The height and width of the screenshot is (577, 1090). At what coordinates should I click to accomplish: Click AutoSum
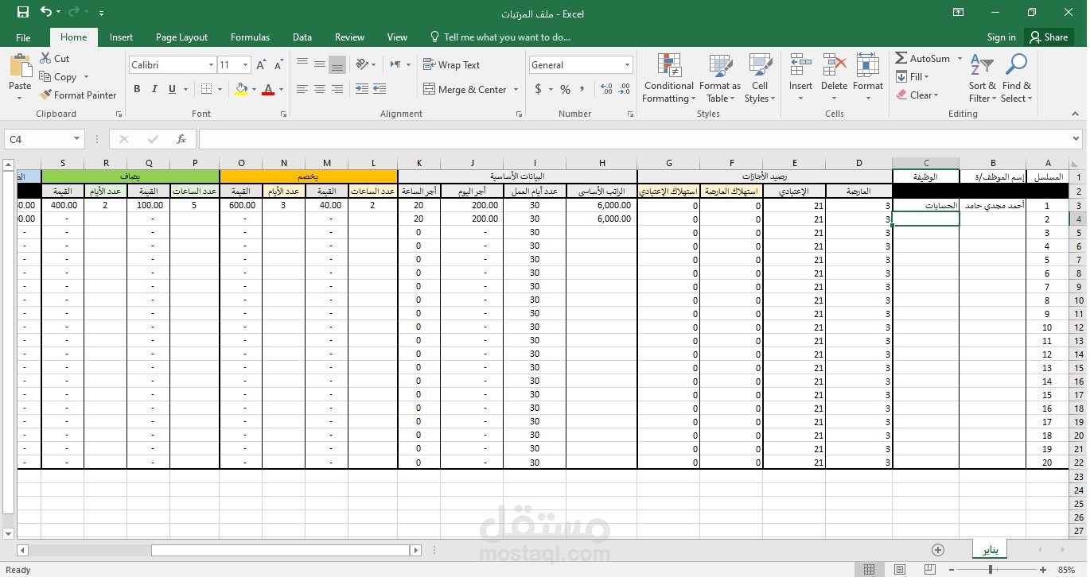(x=923, y=59)
